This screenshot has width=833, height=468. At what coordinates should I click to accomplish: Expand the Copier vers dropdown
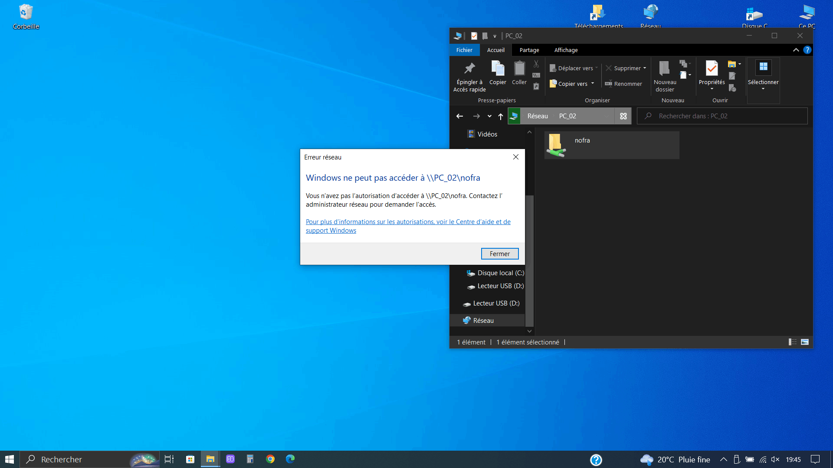[593, 84]
